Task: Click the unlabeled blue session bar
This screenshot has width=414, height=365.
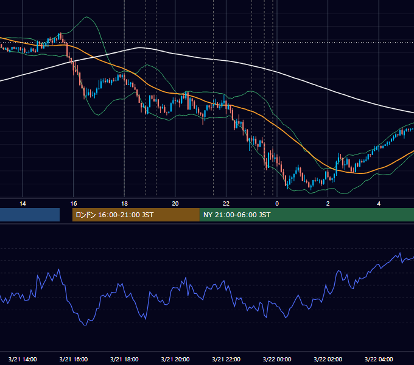Action: [30, 215]
